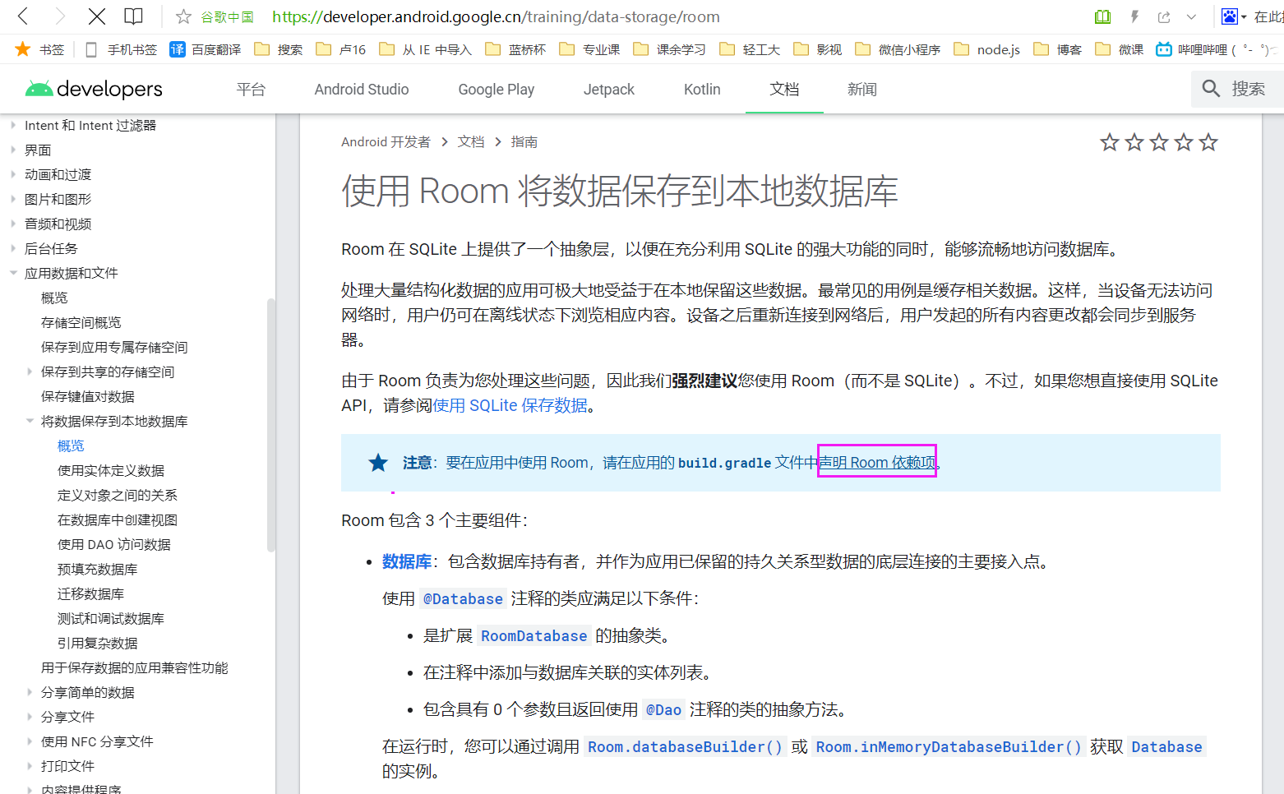
Task: Open 使用 DAO 访问数据 sidebar item
Action: point(114,544)
